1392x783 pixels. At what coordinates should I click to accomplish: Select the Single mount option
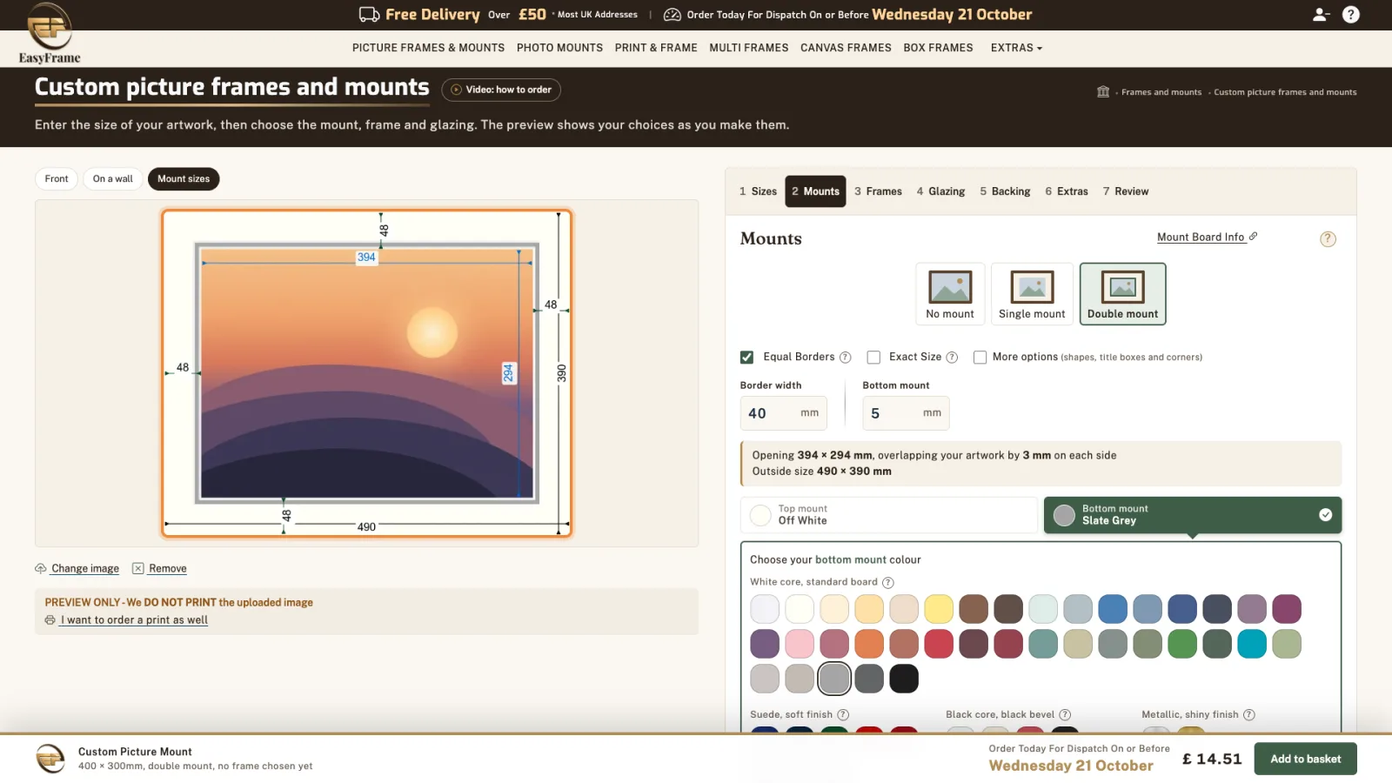pos(1032,294)
